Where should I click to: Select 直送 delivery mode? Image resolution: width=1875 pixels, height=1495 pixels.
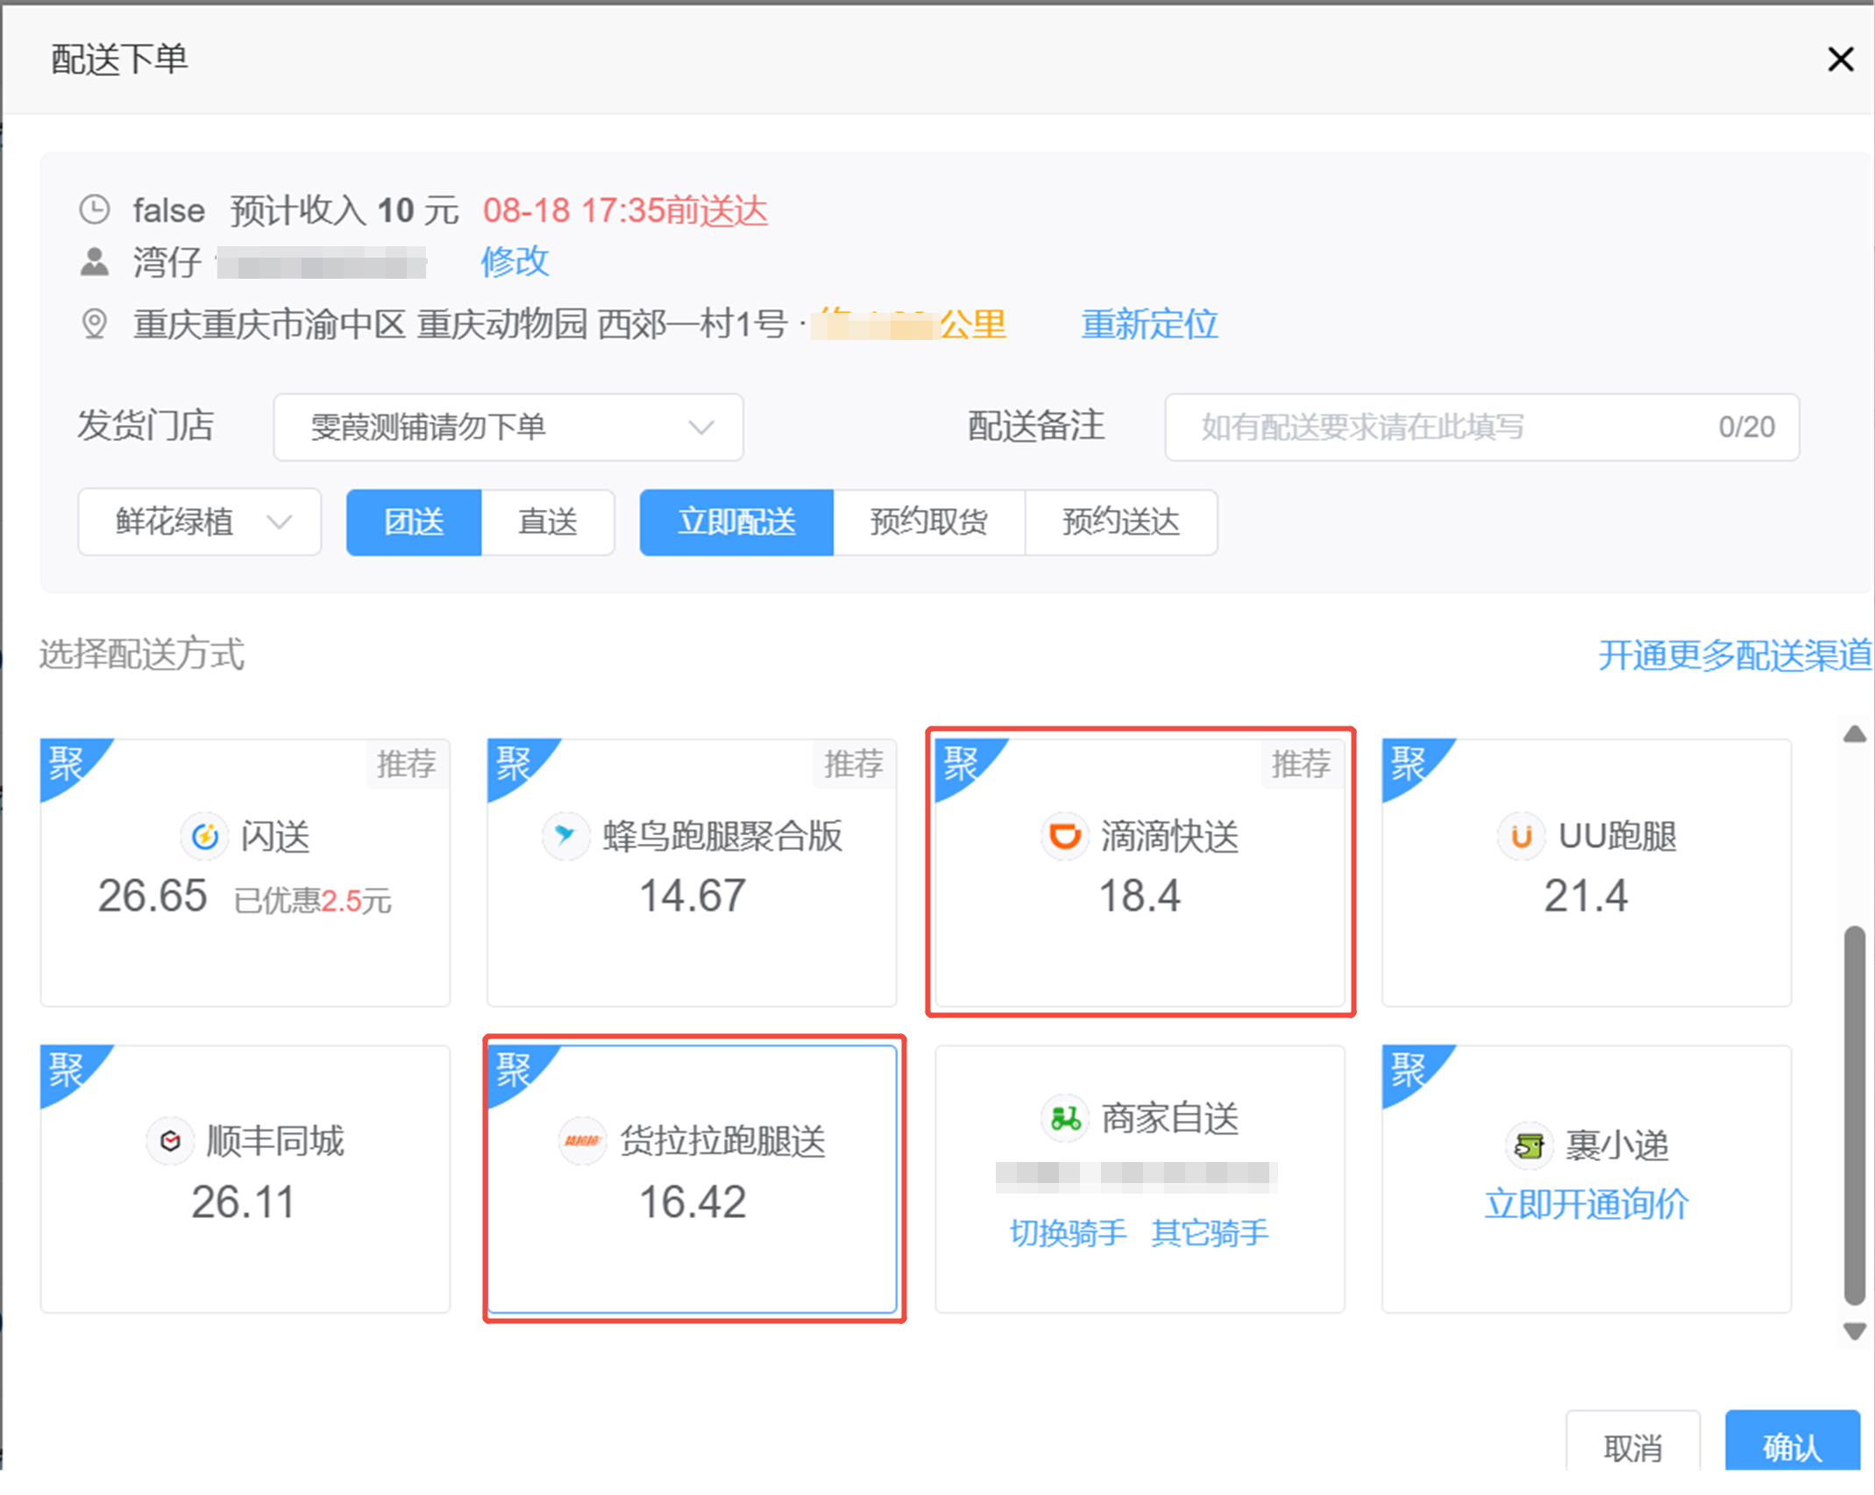[548, 522]
